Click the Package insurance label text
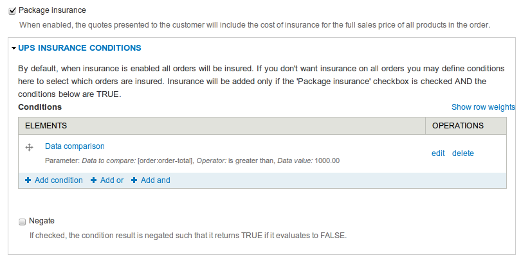The height and width of the screenshot is (260, 521). (x=52, y=11)
